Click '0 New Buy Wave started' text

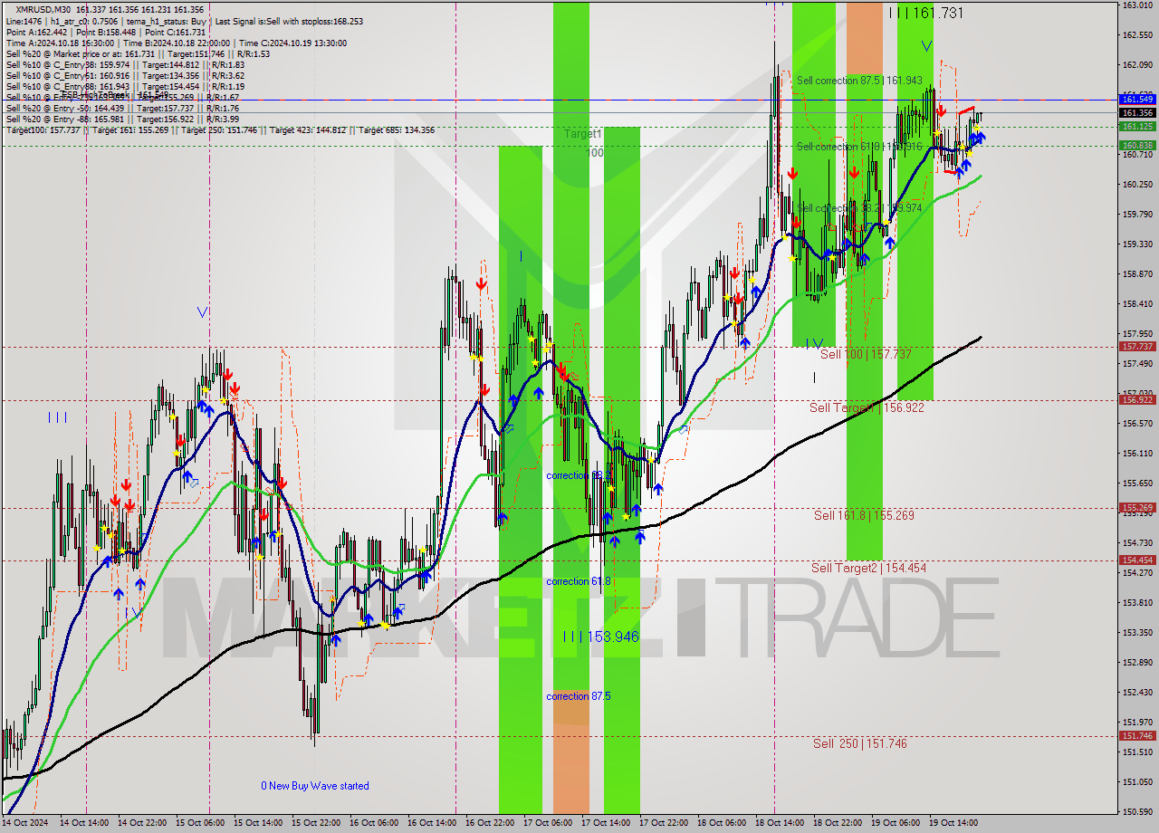click(315, 786)
